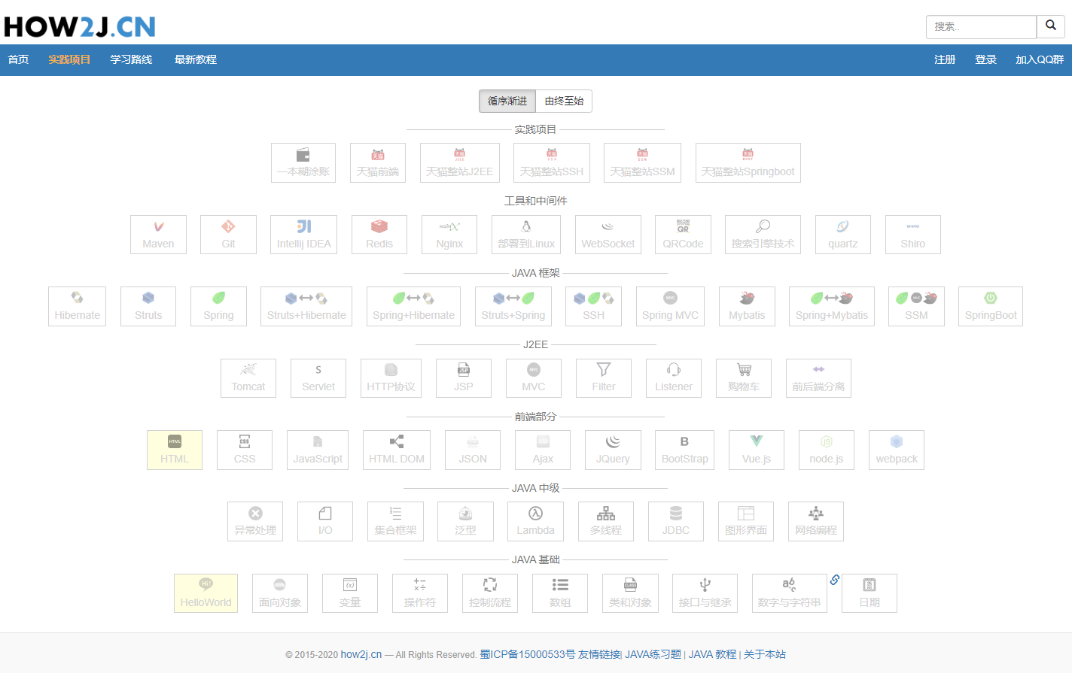Image resolution: width=1072 pixels, height=673 pixels.
Task: Open the 日期 tile
Action: [869, 593]
